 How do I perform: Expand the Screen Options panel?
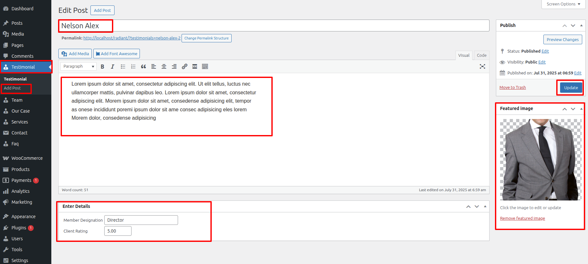tap(563, 4)
